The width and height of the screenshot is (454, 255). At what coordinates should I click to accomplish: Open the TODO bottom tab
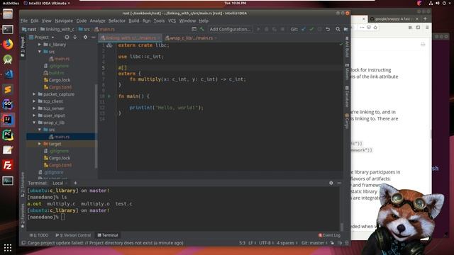[39, 235]
